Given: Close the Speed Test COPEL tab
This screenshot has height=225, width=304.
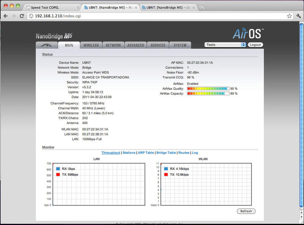Looking at the screenshot, I should click(78, 8).
